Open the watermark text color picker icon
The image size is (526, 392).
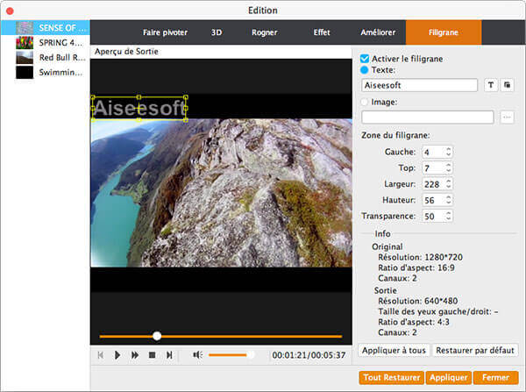(508, 85)
